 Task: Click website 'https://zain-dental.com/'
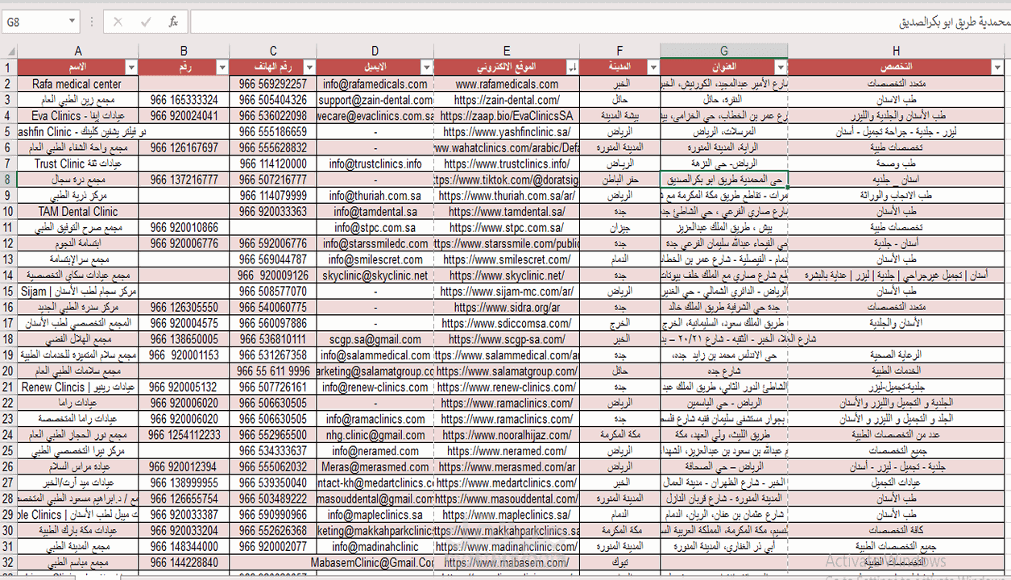pos(507,100)
